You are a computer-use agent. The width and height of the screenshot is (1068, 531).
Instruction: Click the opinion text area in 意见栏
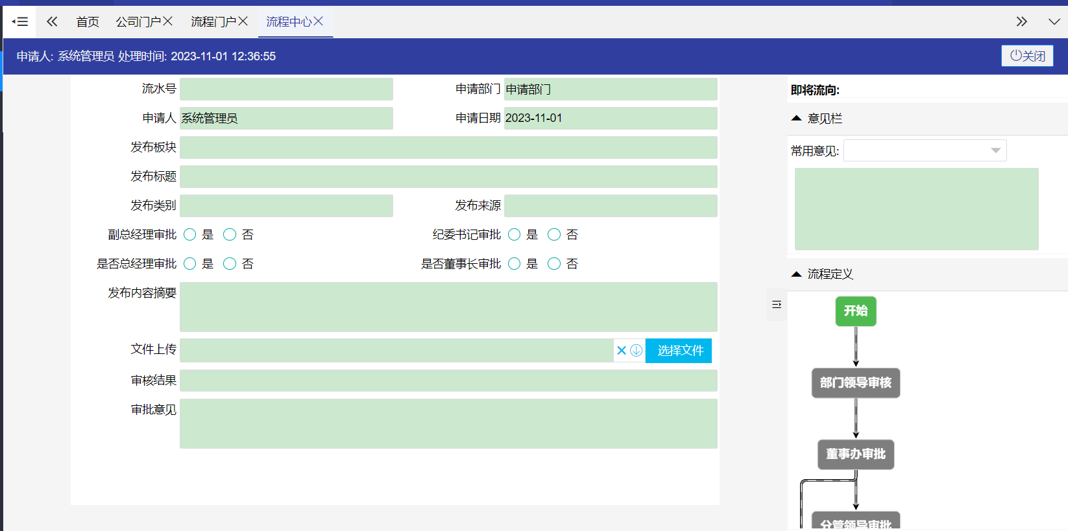pos(916,209)
